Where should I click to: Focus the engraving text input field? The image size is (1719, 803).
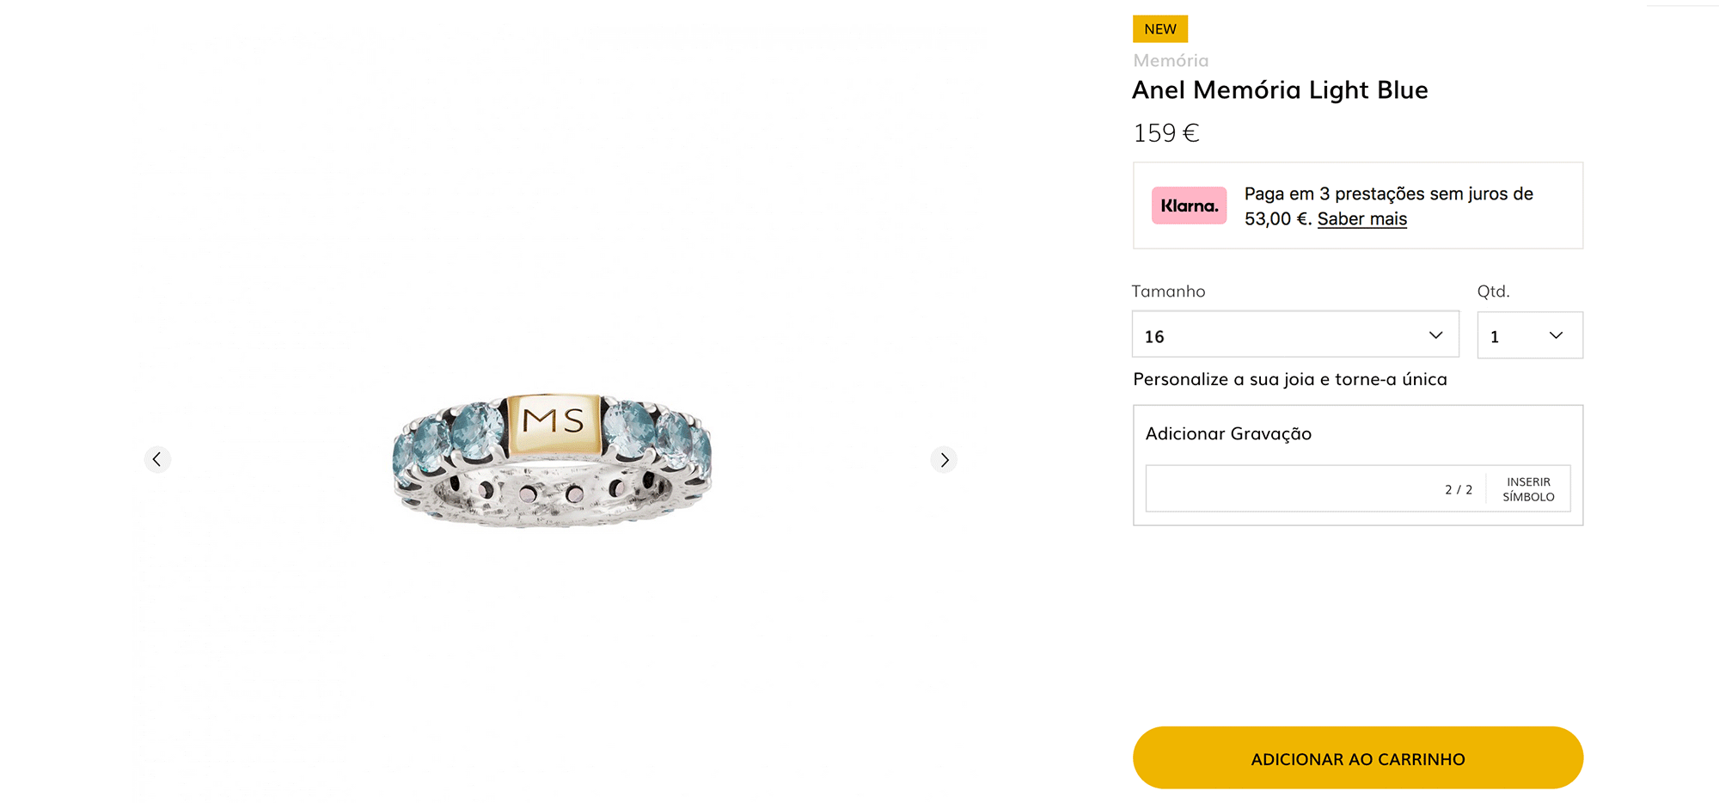1289,489
